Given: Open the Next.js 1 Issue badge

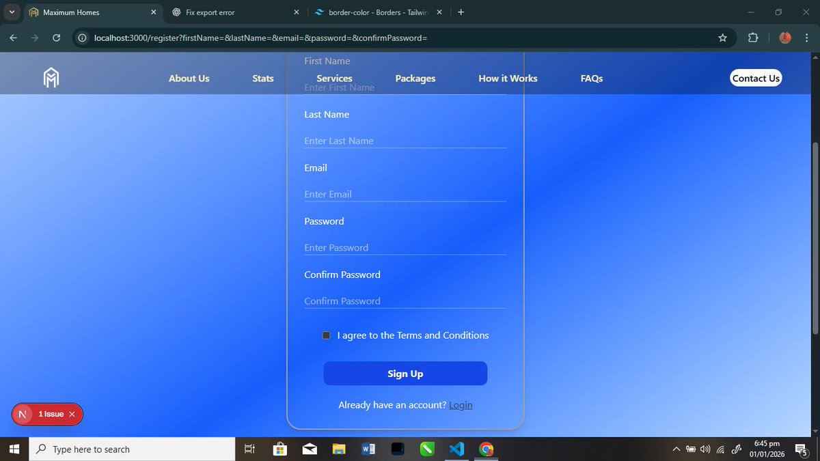Looking at the screenshot, I should (51, 414).
